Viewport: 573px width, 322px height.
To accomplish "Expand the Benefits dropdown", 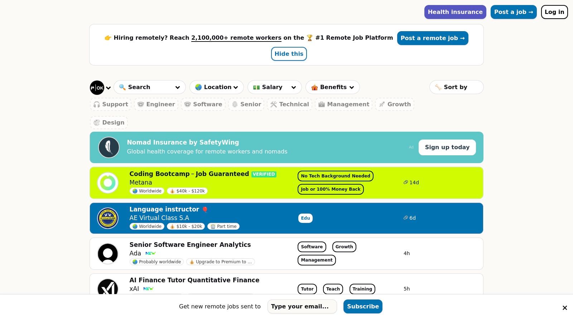I will coord(332,87).
